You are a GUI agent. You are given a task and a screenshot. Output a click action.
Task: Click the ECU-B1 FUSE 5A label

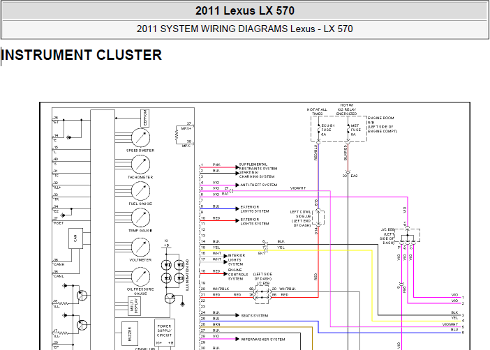pyautogui.click(x=328, y=130)
